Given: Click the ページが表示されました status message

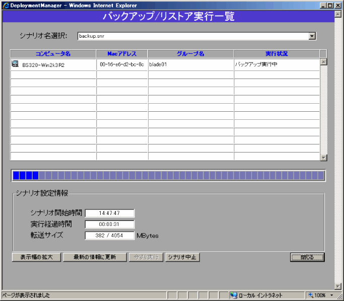Looking at the screenshot, I should pos(26,295).
